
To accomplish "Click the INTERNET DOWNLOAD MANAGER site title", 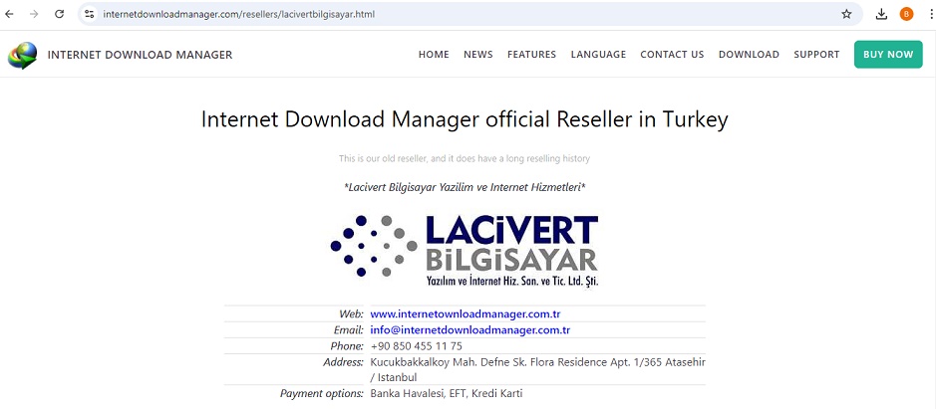I will coord(140,55).
